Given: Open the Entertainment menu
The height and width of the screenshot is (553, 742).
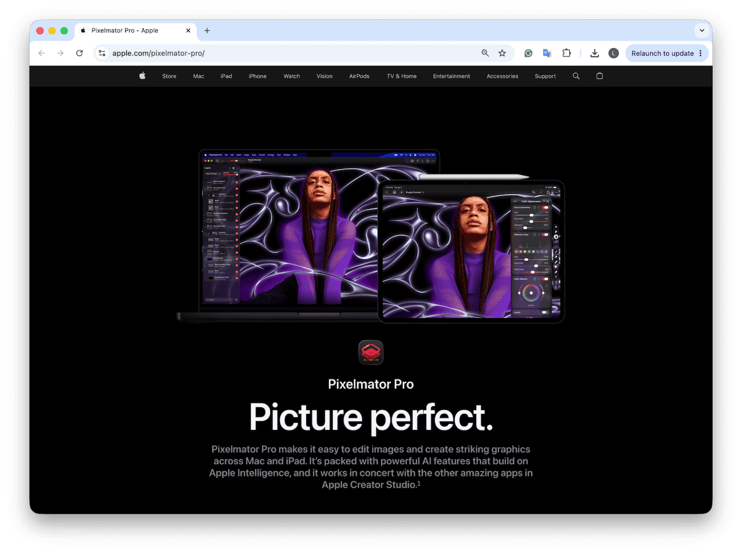Looking at the screenshot, I should 451,76.
